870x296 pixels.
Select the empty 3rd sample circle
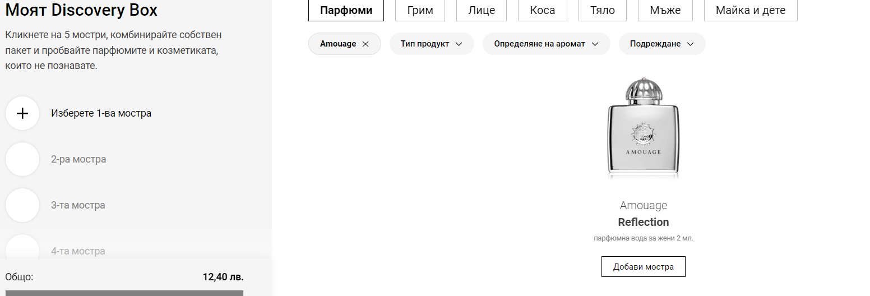[x=22, y=205]
